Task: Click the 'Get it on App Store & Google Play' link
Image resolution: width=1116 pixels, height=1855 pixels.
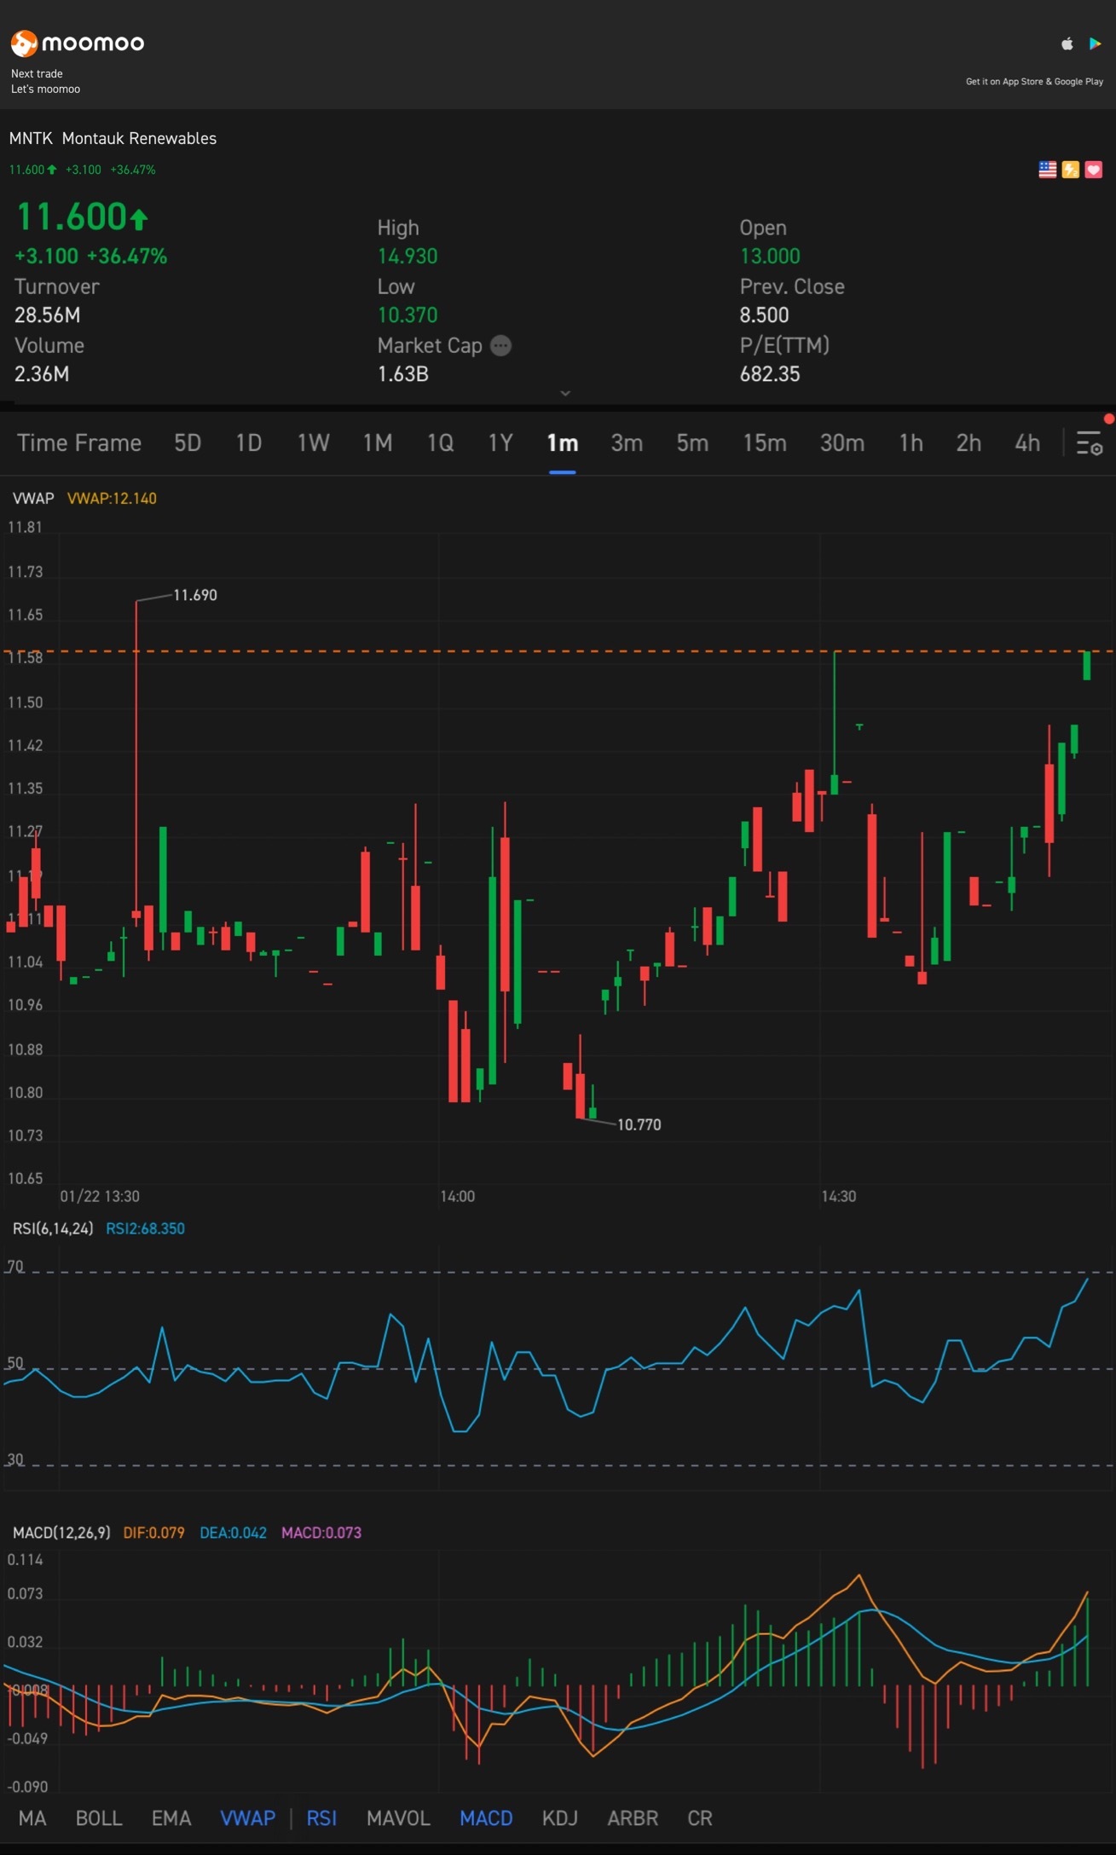Action: (x=1034, y=82)
